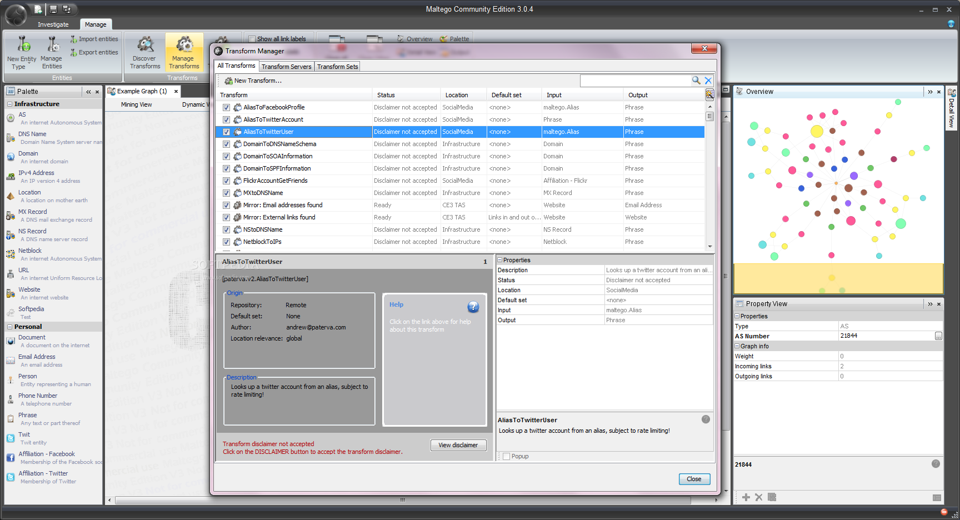Collapse the Graph info group
Screen dimensions: 960x520
(x=737, y=346)
